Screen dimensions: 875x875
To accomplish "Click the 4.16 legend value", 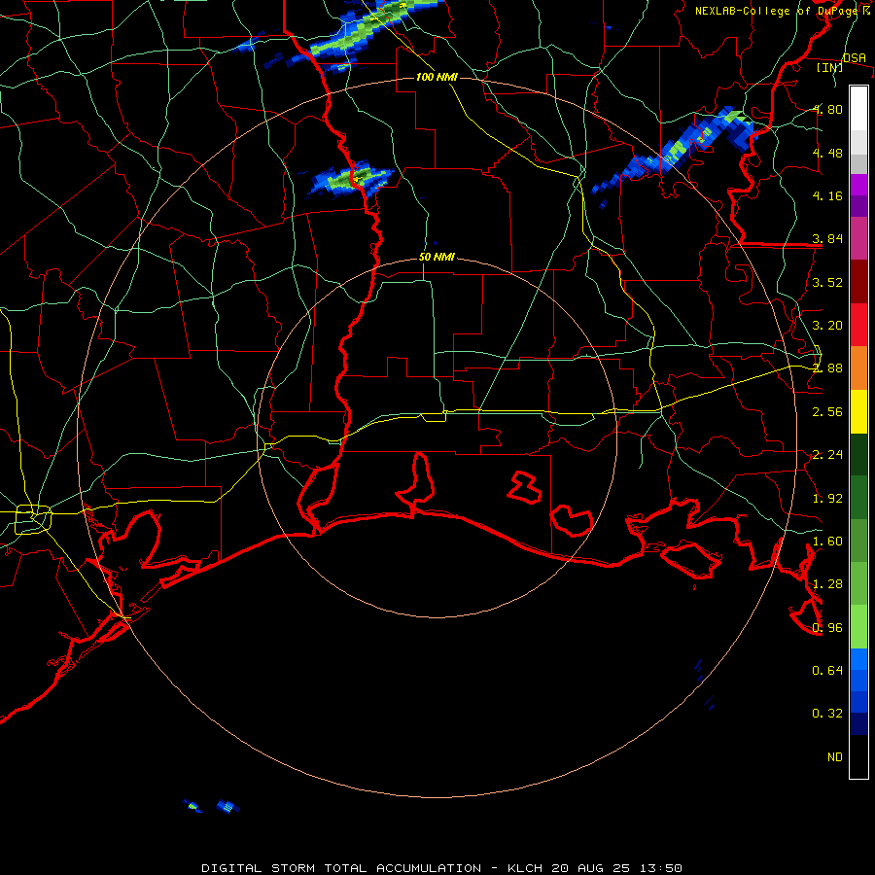I will point(827,195).
